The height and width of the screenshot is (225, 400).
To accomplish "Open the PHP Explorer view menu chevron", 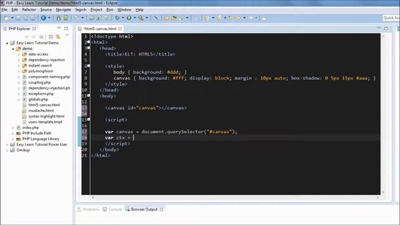I will 67,36.
